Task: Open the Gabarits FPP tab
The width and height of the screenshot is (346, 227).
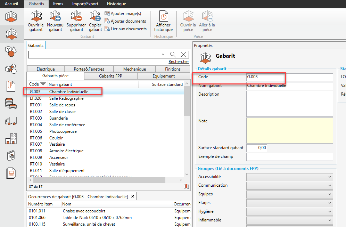Action: (x=110, y=76)
